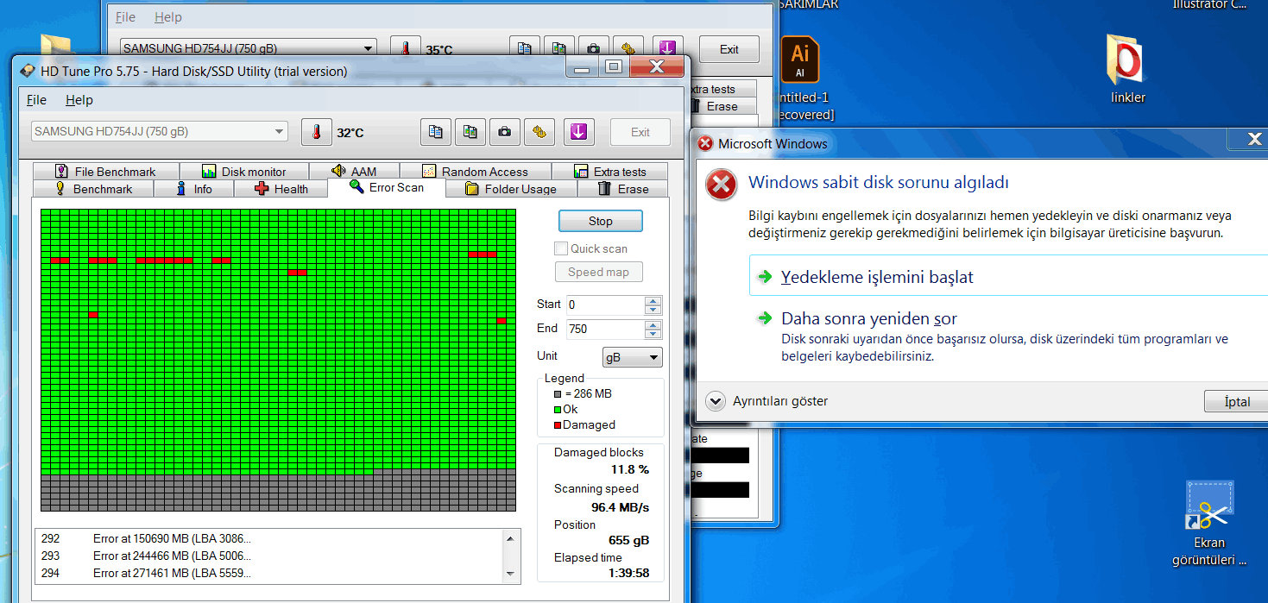Click the End value field showing 750
The image size is (1268, 603).
pos(605,329)
